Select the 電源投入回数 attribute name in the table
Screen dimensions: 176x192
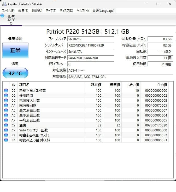click(30, 100)
